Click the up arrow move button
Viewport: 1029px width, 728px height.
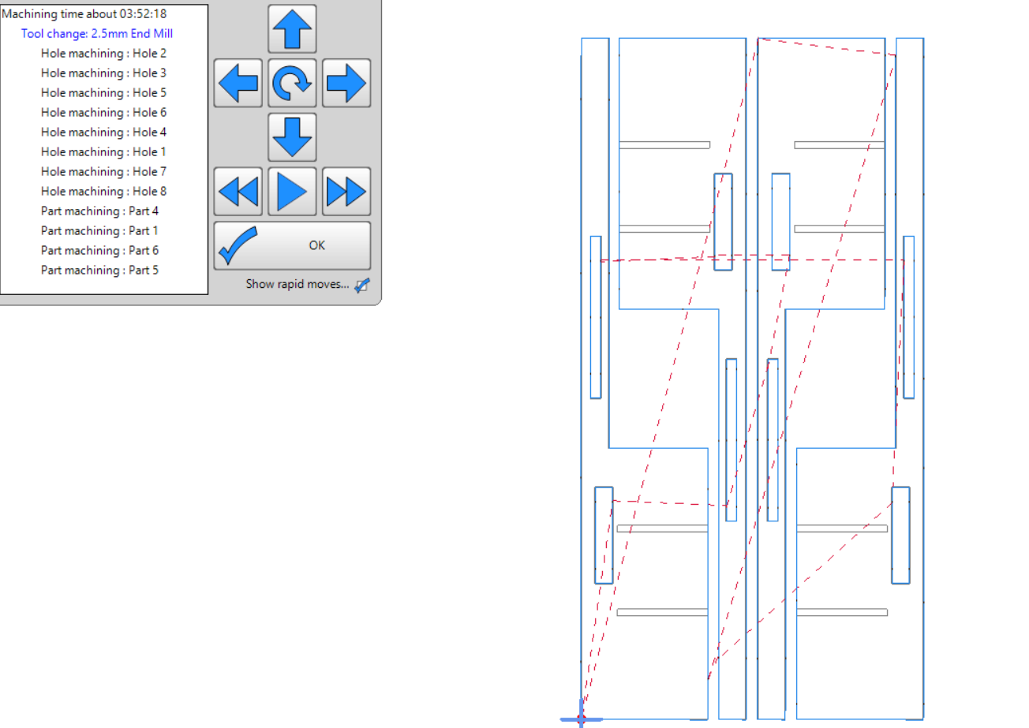point(292,29)
